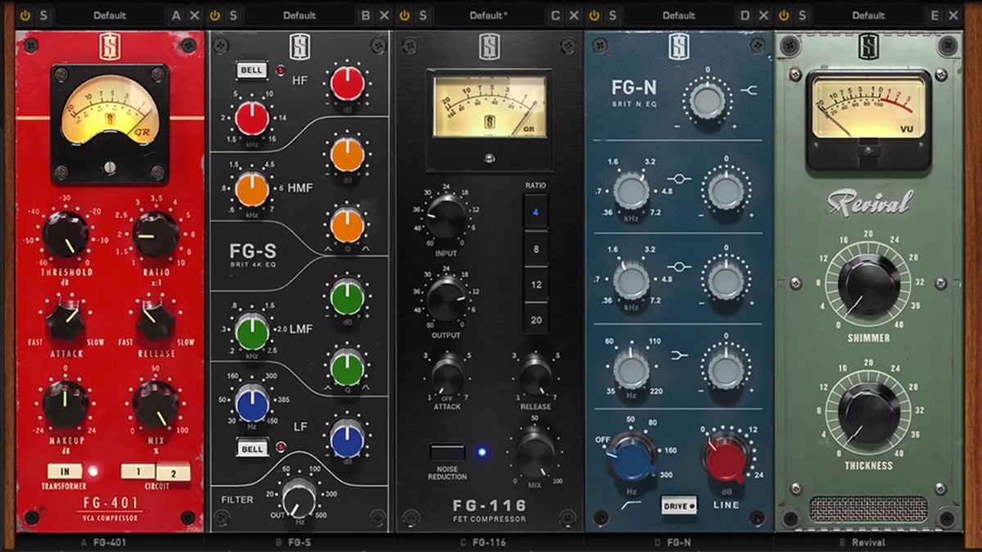Click the red LINE dB knob on FG-N

coord(725,458)
